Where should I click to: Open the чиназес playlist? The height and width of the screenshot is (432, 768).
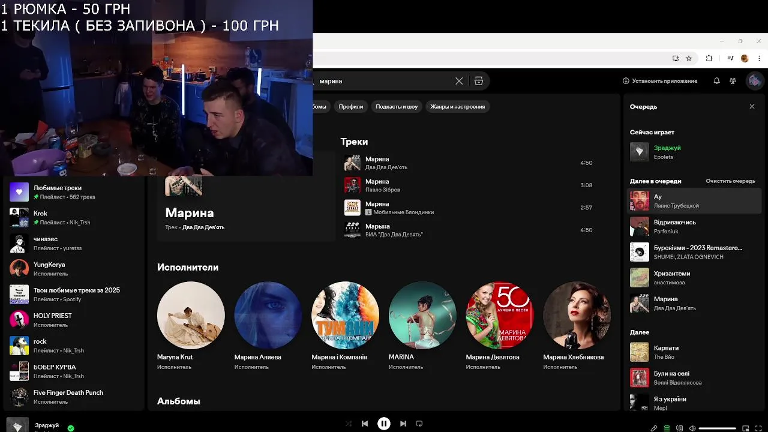(74, 243)
